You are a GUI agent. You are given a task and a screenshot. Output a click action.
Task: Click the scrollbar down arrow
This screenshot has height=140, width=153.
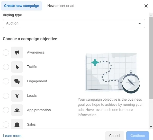(x=151, y=127)
